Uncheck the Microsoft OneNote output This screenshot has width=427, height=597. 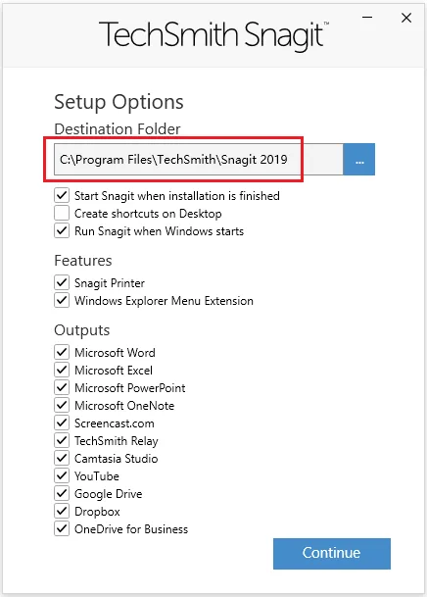click(x=62, y=405)
